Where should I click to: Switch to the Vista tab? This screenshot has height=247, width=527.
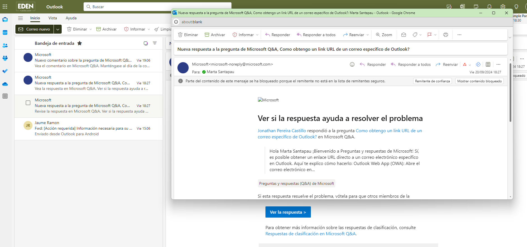53,18
